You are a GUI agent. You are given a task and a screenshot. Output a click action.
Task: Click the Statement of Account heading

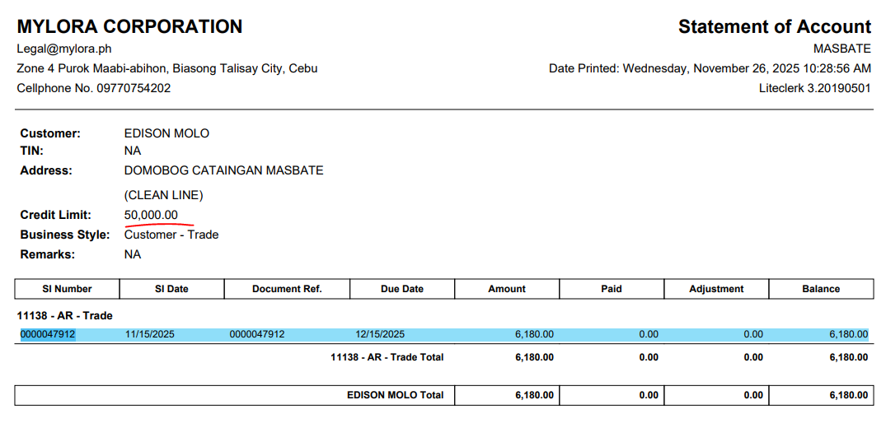click(x=774, y=26)
